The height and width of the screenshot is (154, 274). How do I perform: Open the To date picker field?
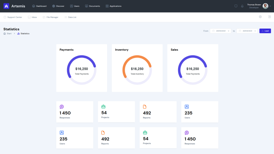click(247, 31)
